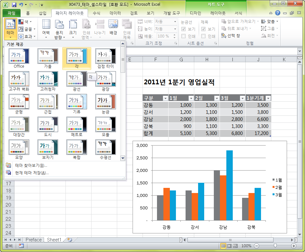Click the zoom slider handle
This screenshot has height=252, width=305.
[x=275, y=246]
